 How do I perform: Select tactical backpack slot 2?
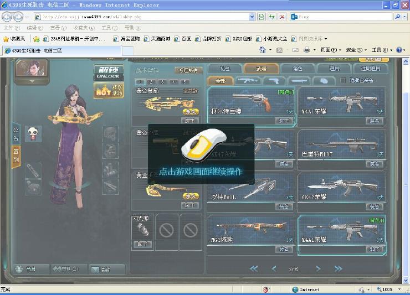click(151, 82)
